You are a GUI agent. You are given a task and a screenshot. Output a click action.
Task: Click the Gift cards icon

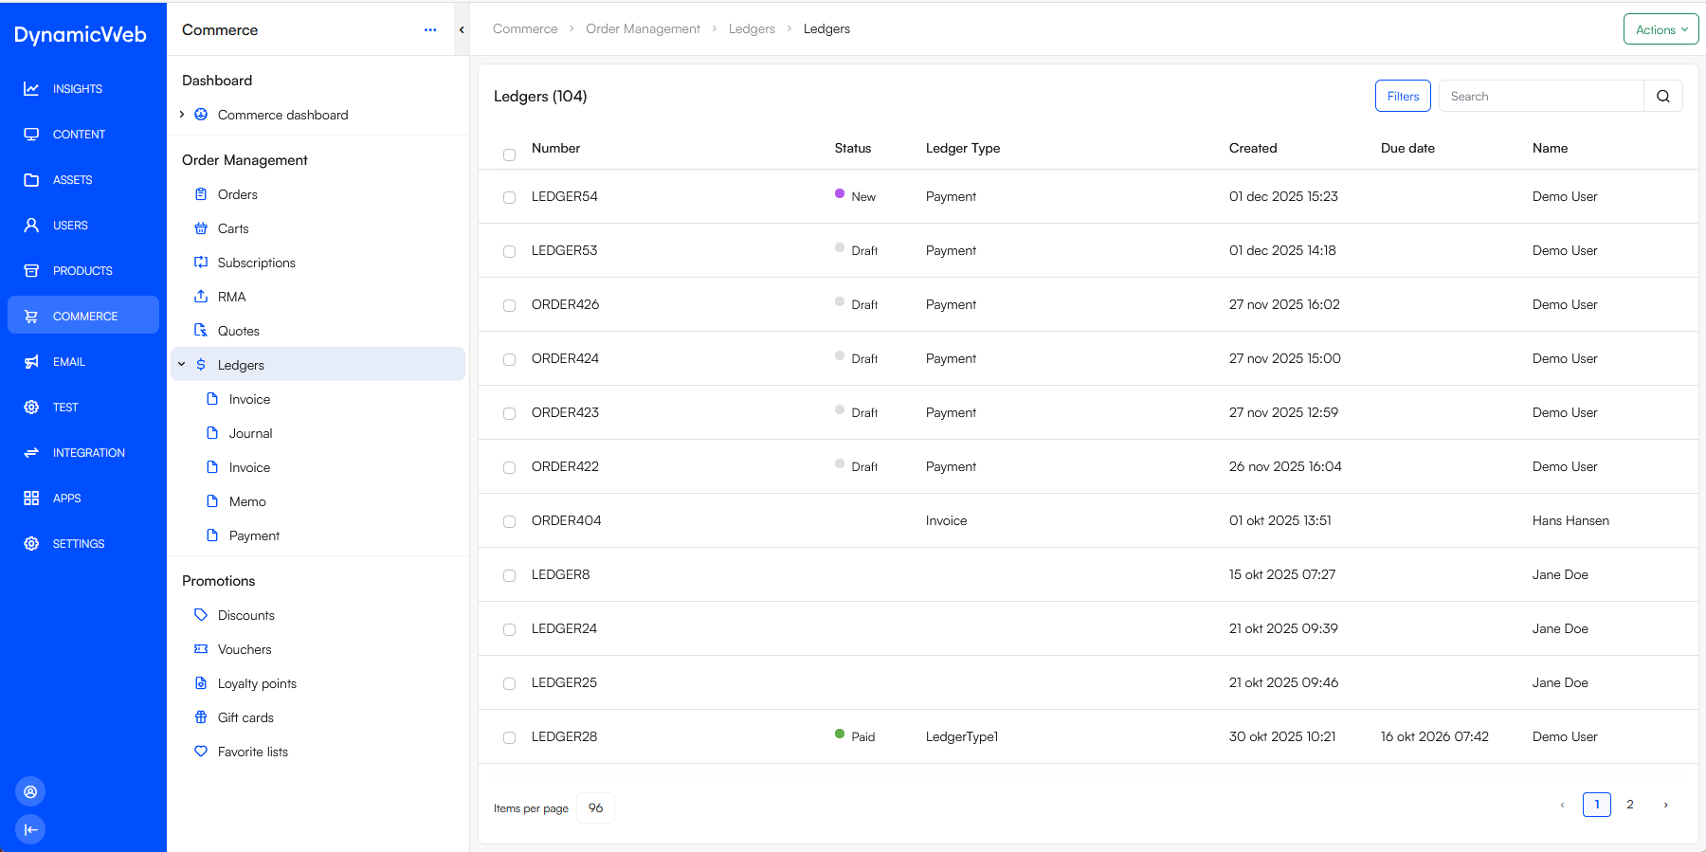point(201,717)
